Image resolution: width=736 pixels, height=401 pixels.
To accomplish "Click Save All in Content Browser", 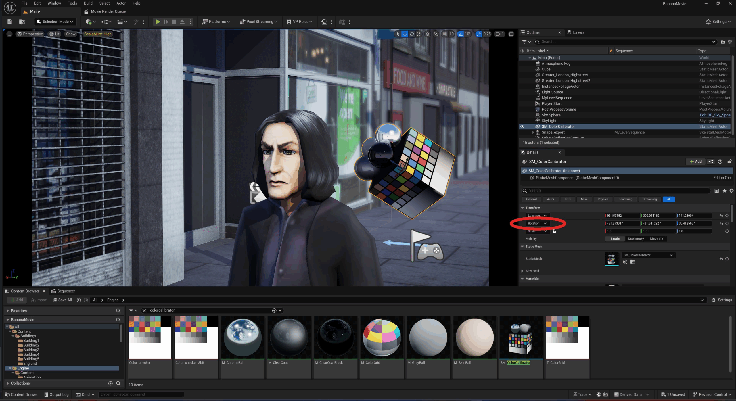I will coord(62,300).
